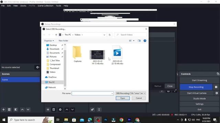Open Task View on taskbar
Image resolution: width=220 pixels, height=123 pixels.
[58, 120]
